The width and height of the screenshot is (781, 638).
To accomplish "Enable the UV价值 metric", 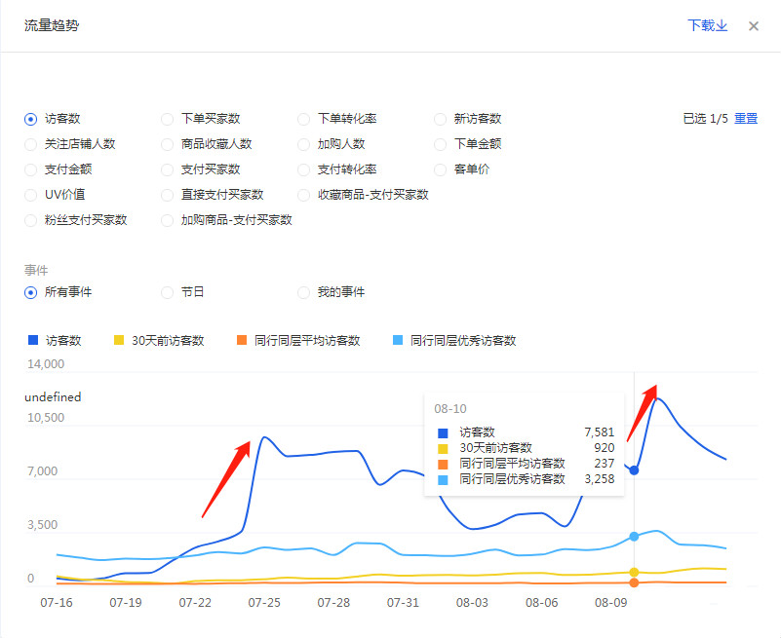I will click(30, 195).
